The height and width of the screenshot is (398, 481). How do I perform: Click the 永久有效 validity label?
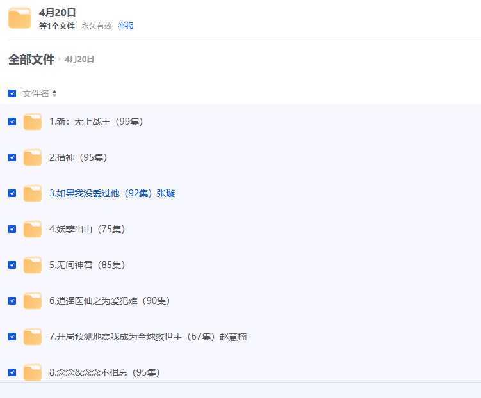click(96, 26)
